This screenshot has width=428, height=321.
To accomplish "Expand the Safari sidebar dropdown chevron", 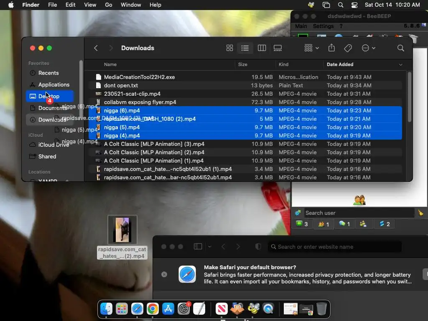I will [210, 247].
